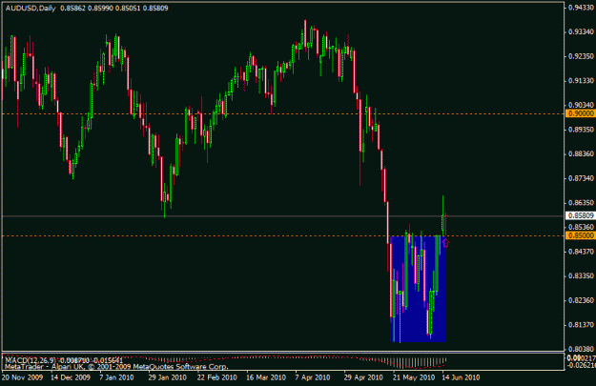
Task: Click the MACD(12,26,9) indicator label
Action: [x=31, y=359]
